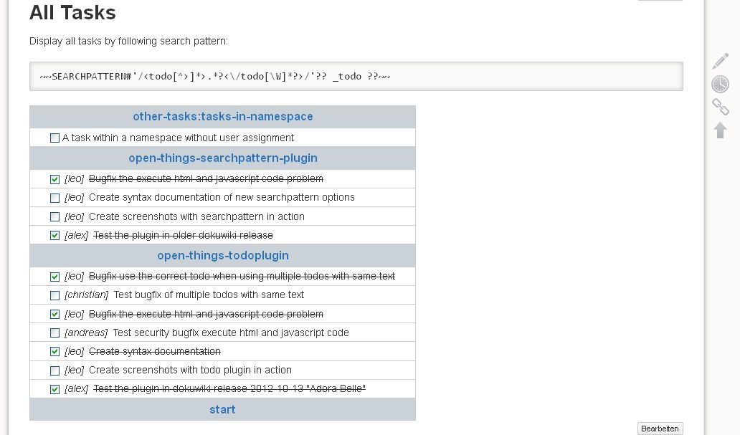Uncheck the completed 'Create syntax documentation' task
This screenshot has height=435, width=740.
[x=55, y=352]
